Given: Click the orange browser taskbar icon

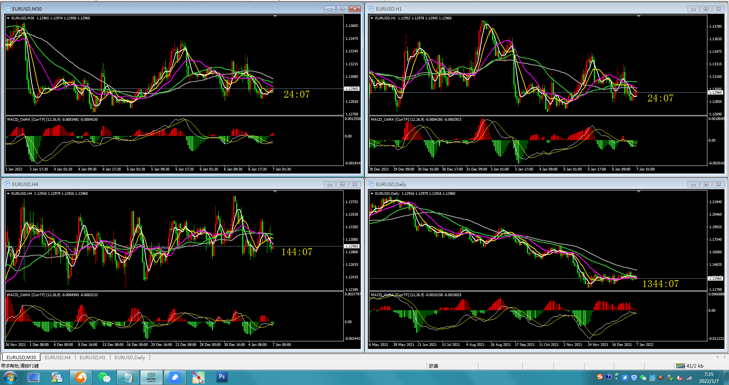Looking at the screenshot, I should point(80,377).
